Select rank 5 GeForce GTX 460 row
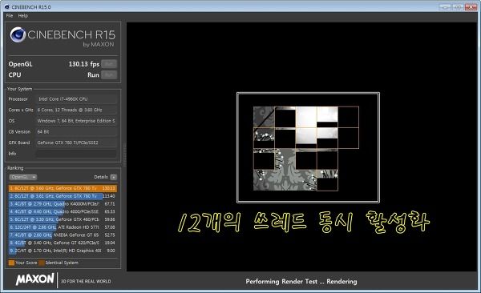 [x=63, y=219]
